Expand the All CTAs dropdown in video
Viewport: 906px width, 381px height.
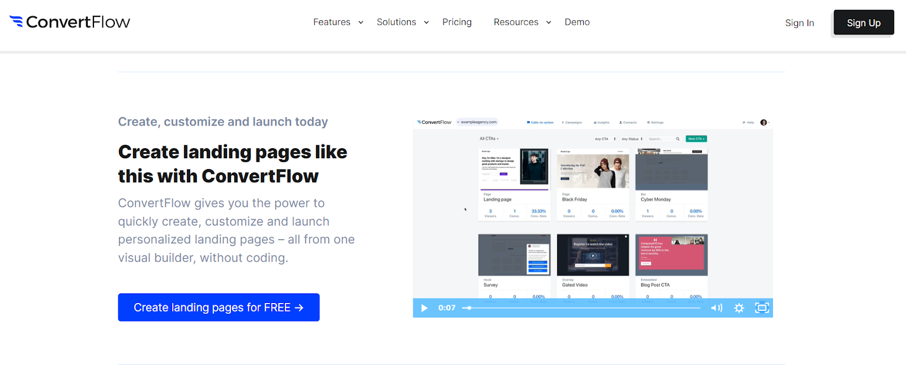tap(489, 138)
